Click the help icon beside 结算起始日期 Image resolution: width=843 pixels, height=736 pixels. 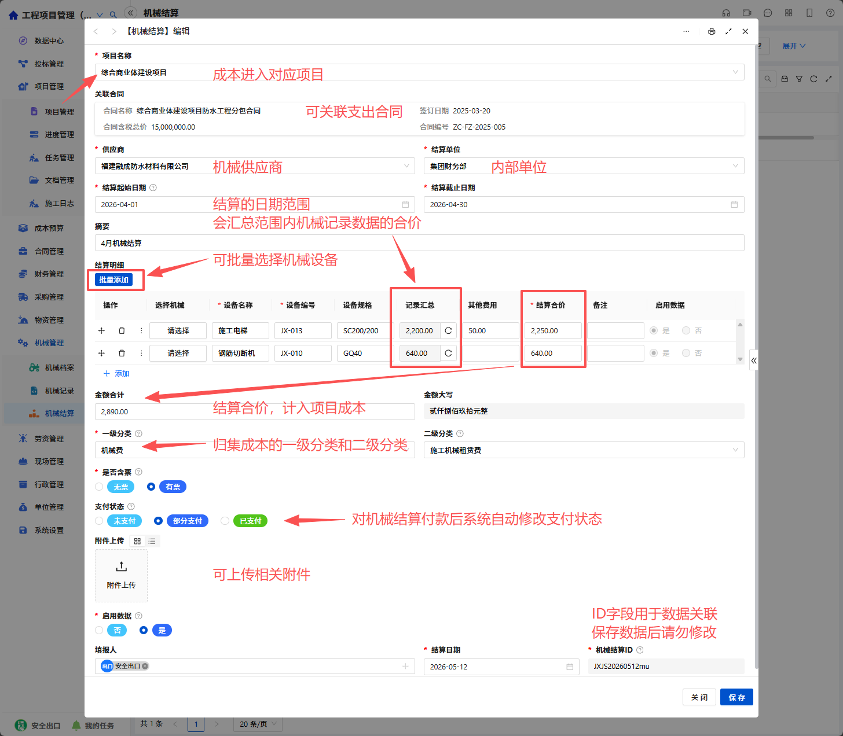coord(153,187)
